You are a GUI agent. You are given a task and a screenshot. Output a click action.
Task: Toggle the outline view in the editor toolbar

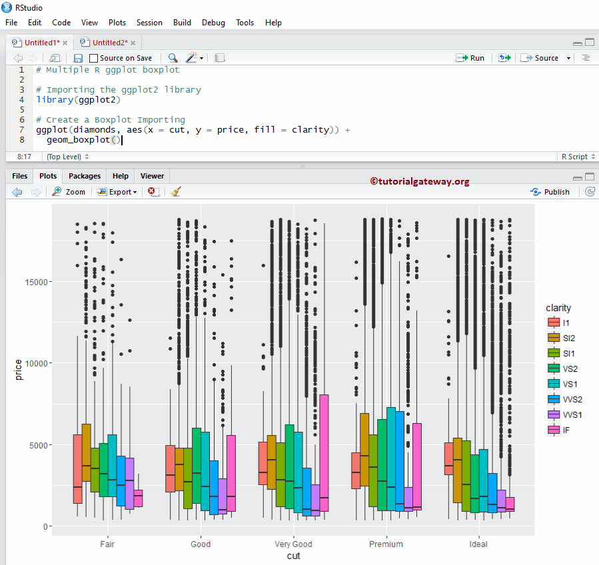586,57
